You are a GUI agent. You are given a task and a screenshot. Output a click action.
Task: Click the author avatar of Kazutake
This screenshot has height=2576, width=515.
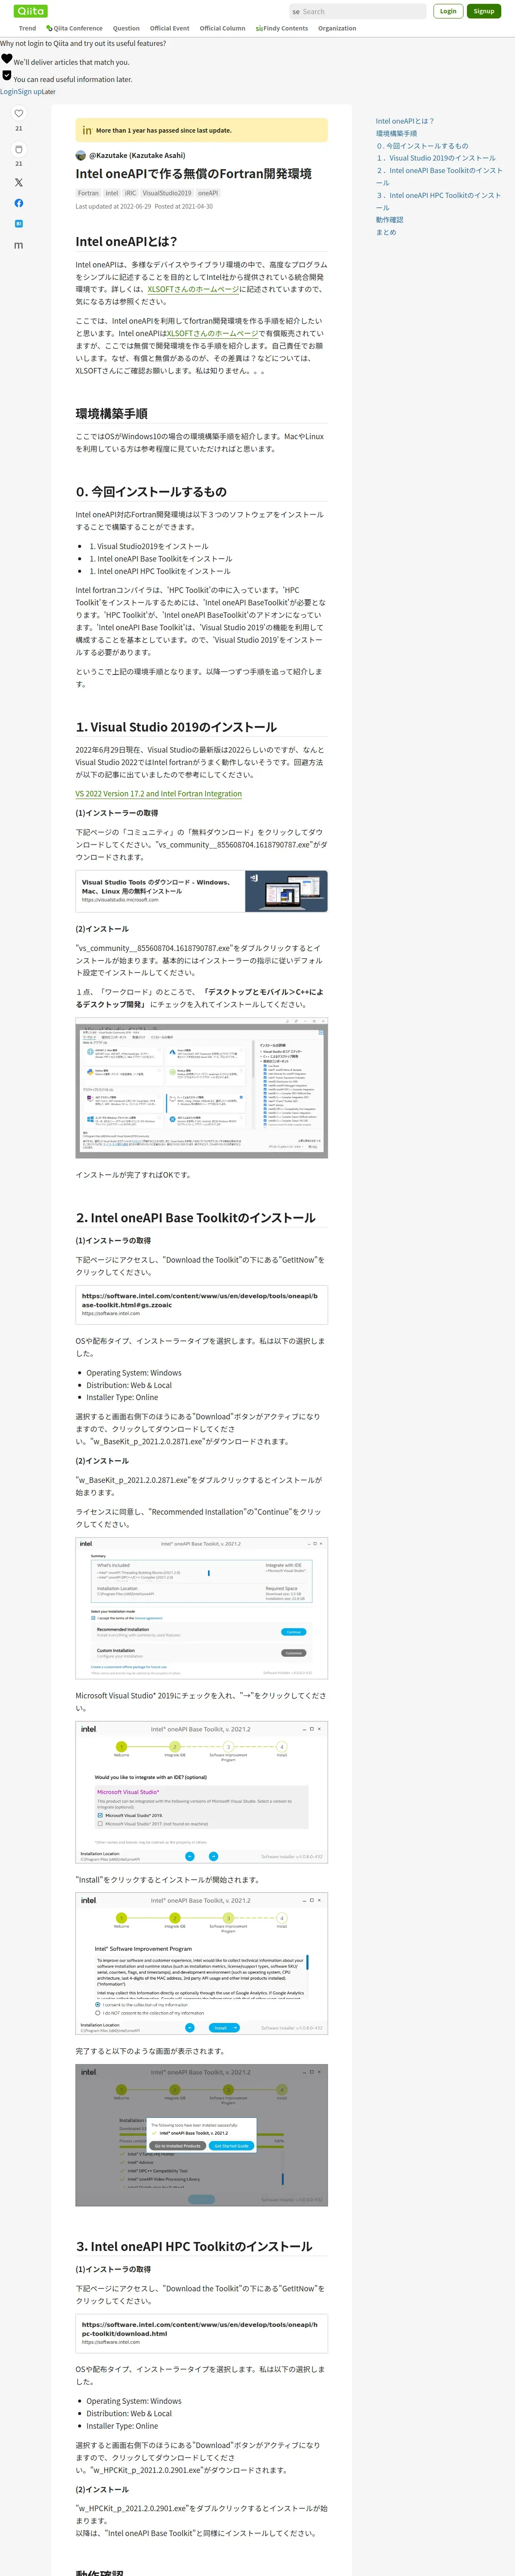pos(81,155)
